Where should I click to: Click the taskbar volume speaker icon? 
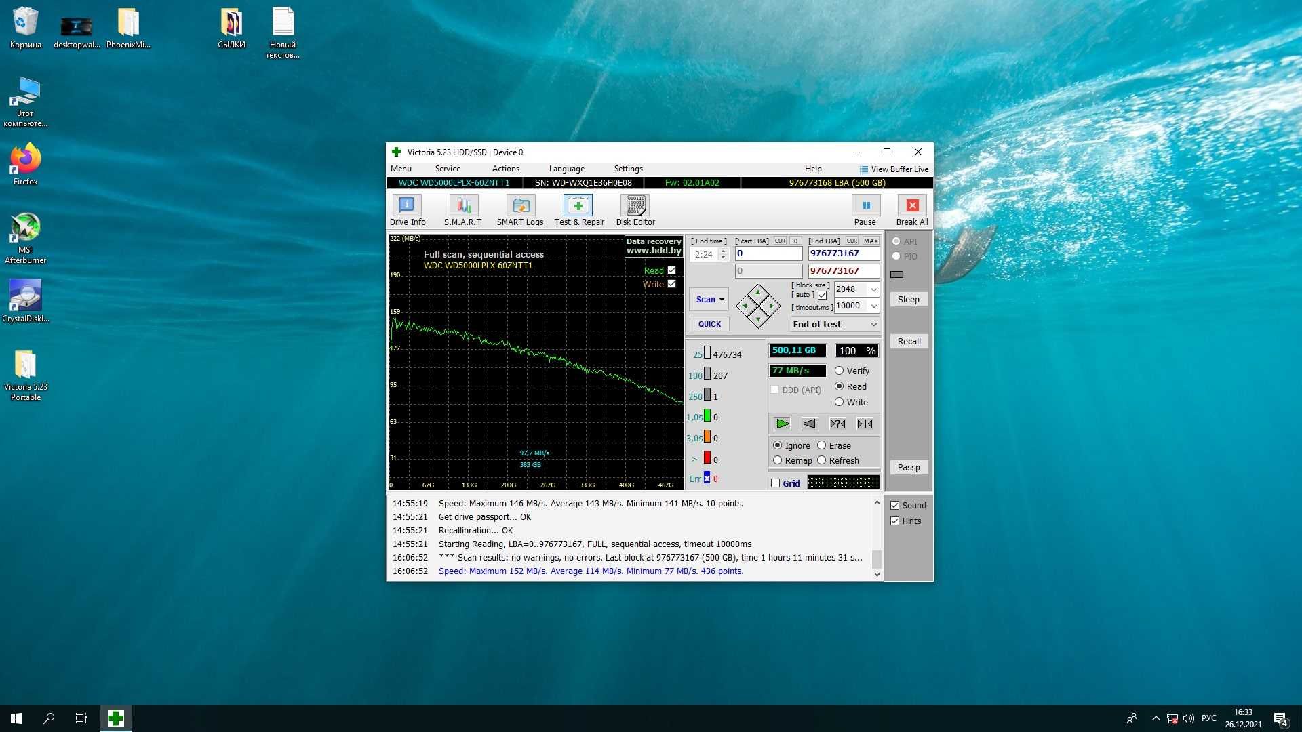(1189, 718)
